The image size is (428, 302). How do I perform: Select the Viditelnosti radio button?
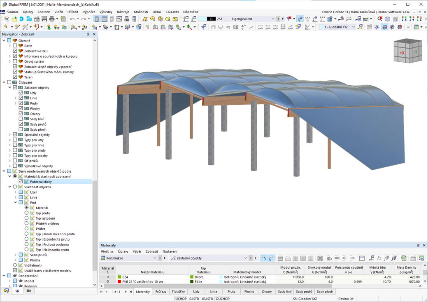[15, 265]
